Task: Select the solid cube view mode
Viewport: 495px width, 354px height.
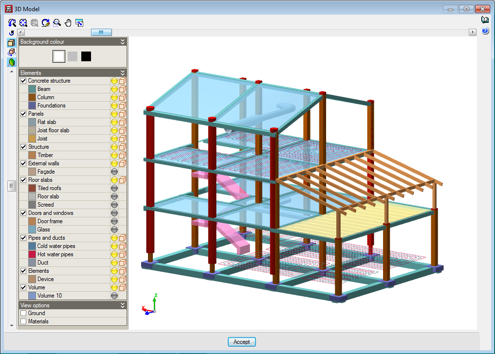Action: click(12, 43)
